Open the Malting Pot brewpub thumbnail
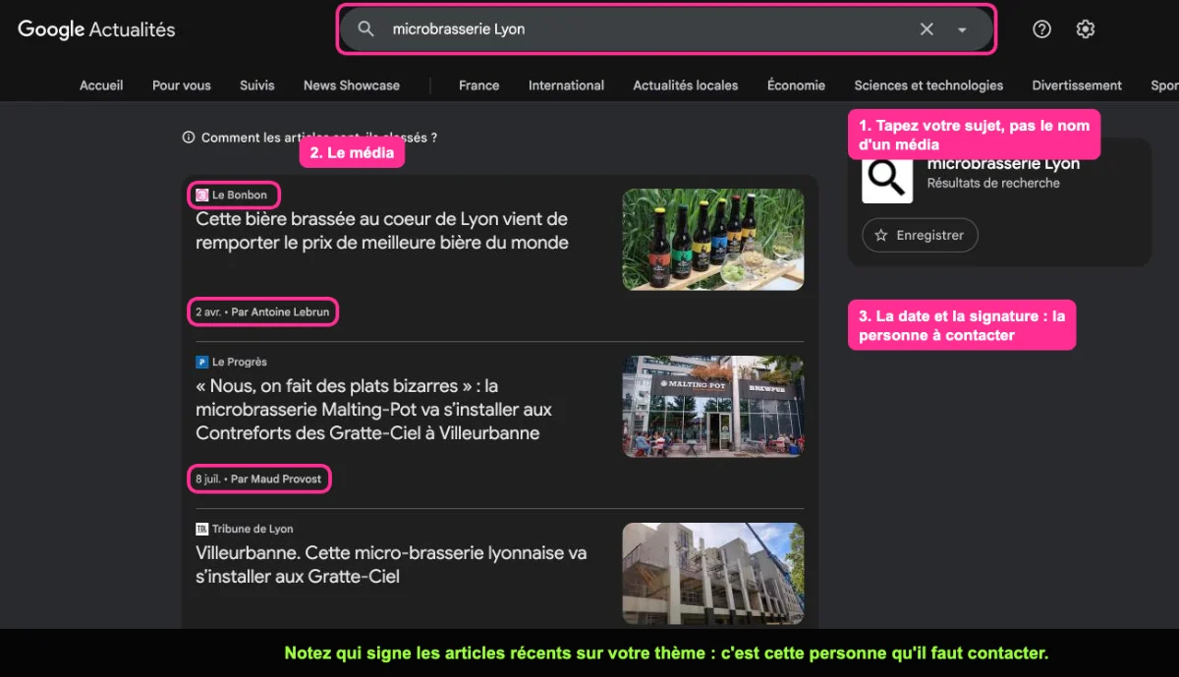Viewport: 1179px width, 677px height. click(x=713, y=407)
